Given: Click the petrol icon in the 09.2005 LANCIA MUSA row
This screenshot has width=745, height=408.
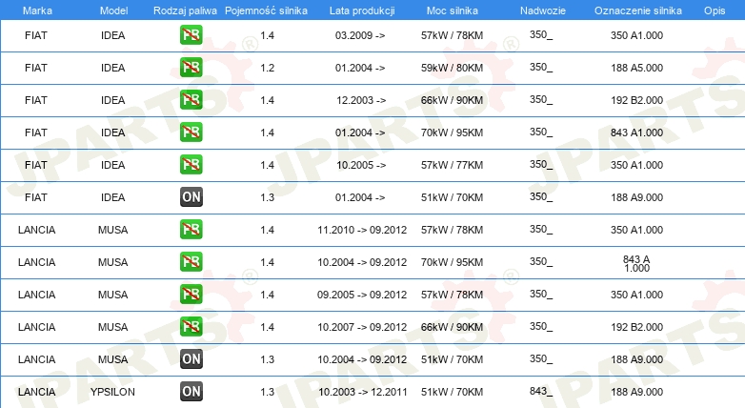Looking at the screenshot, I should tap(191, 294).
